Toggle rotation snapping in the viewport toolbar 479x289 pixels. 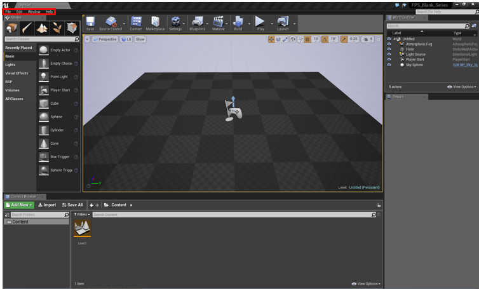click(x=325, y=39)
